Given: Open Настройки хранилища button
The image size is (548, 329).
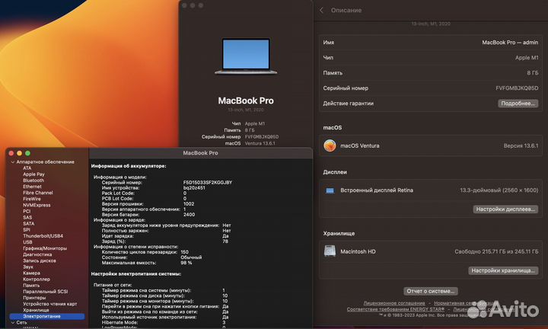Looking at the screenshot, I should click(x=503, y=270).
